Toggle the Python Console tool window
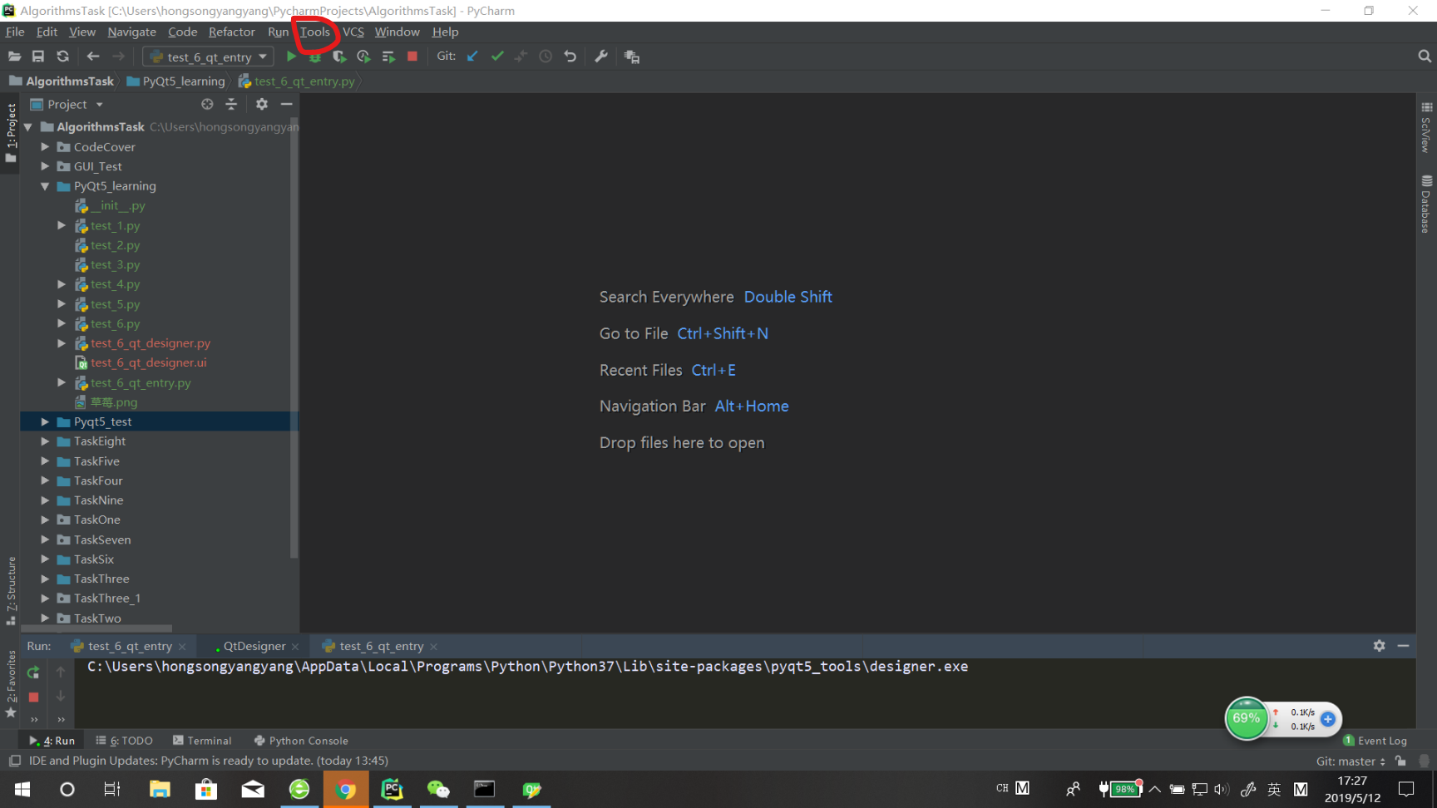The height and width of the screenshot is (808, 1437). (x=301, y=740)
